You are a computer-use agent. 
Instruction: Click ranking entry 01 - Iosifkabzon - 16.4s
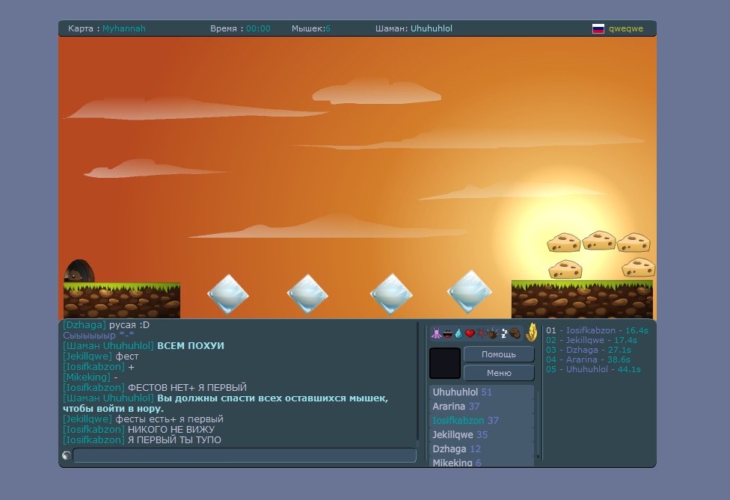[597, 330]
